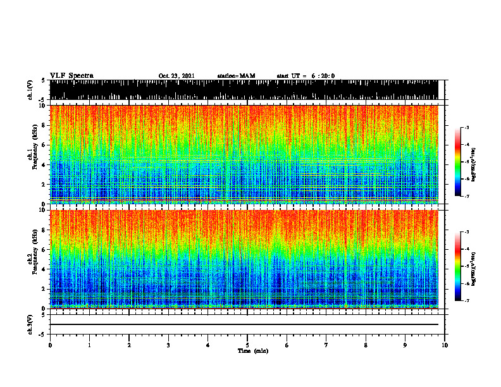Image resolution: width=501 pixels, height=387 pixels.
Task: Click time-axis tick label "4"
Action: pos(208,345)
